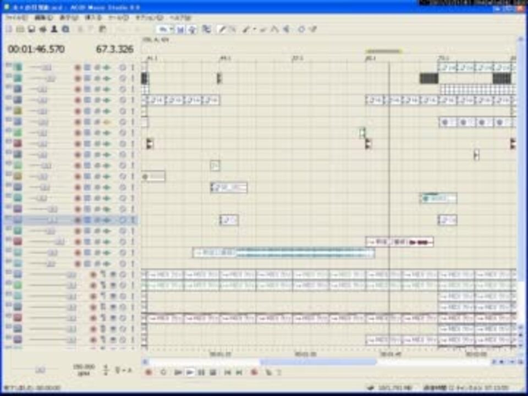Click the Go to End transport button
The width and height of the screenshot is (528, 396).
(239, 372)
